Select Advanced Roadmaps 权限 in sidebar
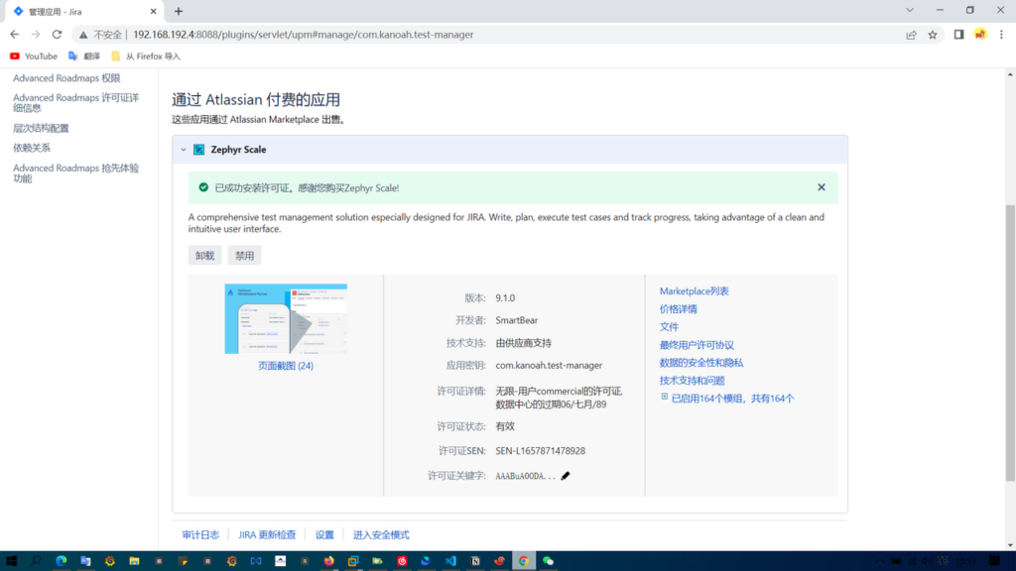 tap(66, 78)
